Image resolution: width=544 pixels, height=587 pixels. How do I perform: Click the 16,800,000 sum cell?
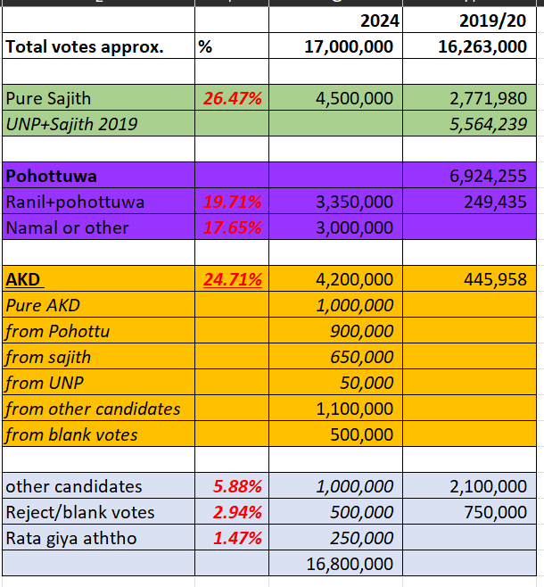[x=335, y=563]
